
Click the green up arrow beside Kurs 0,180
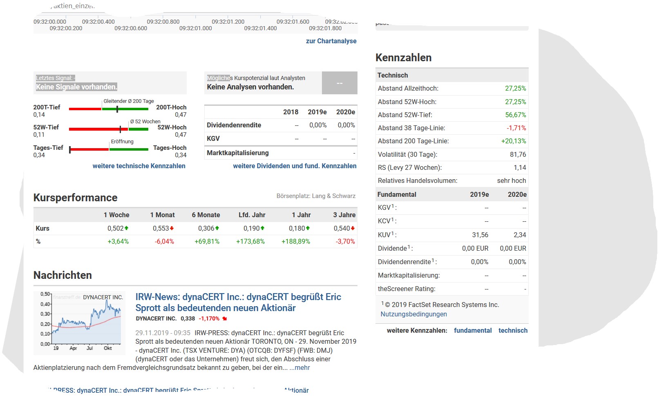click(308, 228)
